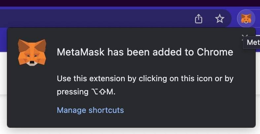Focus the browser address bar

point(96,18)
